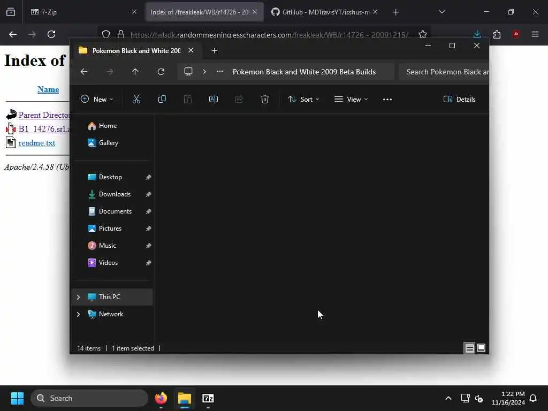The image size is (548, 411).
Task: Click the Search Pokemon Black field in Explorer
Action: [x=444, y=72]
